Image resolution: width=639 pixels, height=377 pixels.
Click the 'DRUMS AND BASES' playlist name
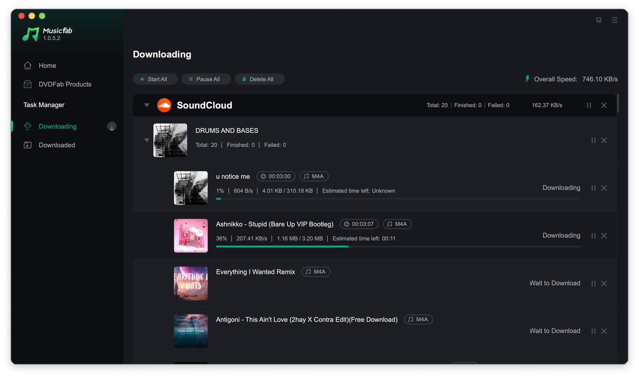point(227,130)
